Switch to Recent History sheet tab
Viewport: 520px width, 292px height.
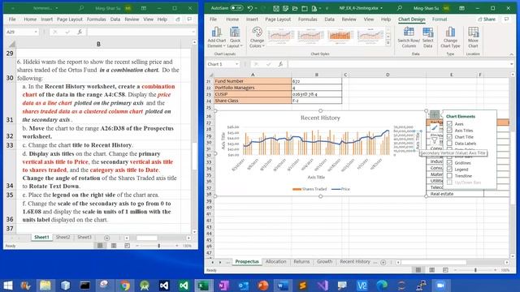pyautogui.click(x=355, y=261)
